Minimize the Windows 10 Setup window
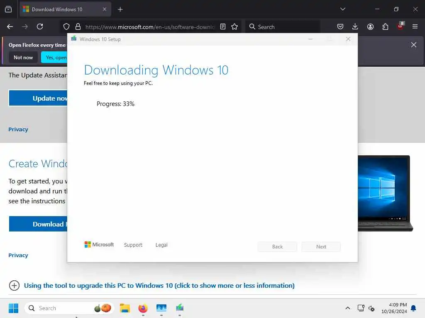Viewport: 425px width, 318px height. point(310,39)
